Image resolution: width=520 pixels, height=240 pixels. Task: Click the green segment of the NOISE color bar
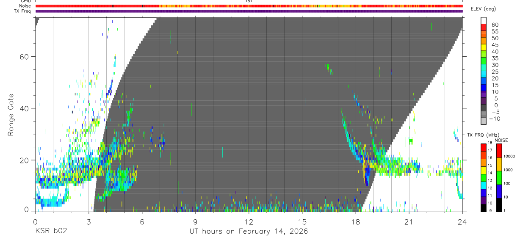coord(499,178)
